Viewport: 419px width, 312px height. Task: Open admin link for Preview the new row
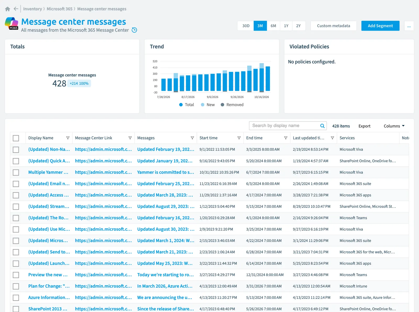coord(103,274)
